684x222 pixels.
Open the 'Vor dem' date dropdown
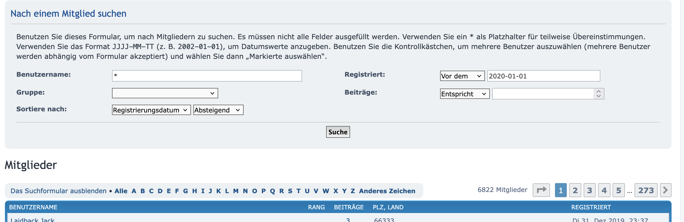point(462,76)
